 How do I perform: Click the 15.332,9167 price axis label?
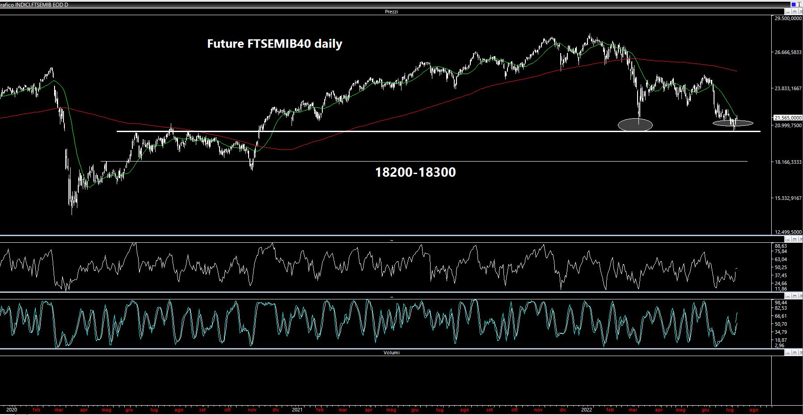[788, 198]
